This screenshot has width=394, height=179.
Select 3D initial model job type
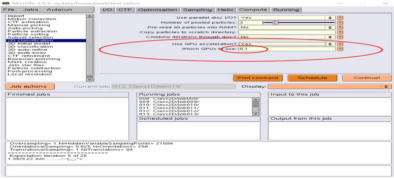pyautogui.click(x=46, y=43)
